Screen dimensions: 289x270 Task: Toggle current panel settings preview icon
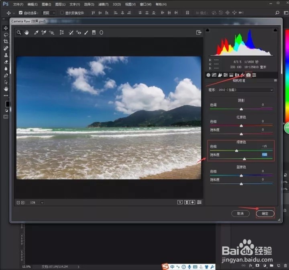(199, 203)
